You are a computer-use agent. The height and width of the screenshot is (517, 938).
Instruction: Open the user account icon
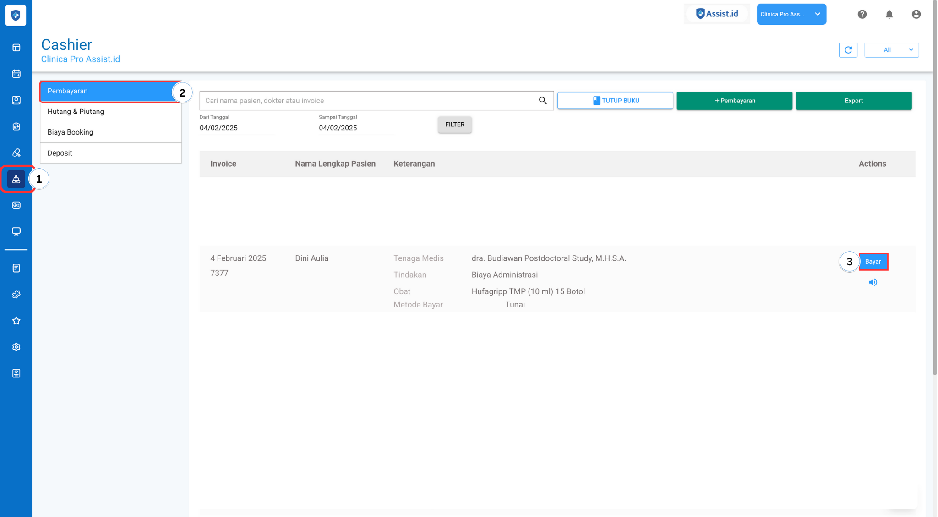[x=916, y=14]
